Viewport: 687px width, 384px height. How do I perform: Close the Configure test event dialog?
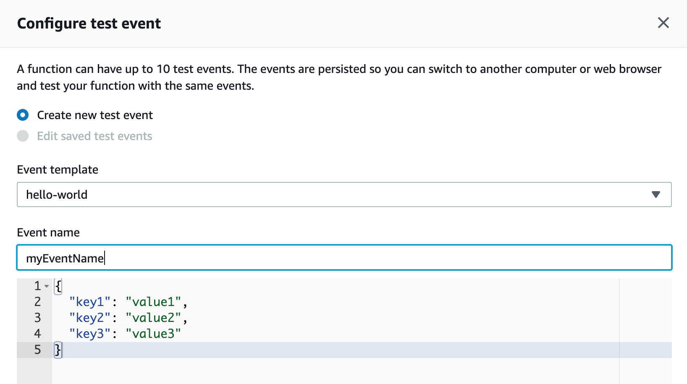(x=663, y=23)
